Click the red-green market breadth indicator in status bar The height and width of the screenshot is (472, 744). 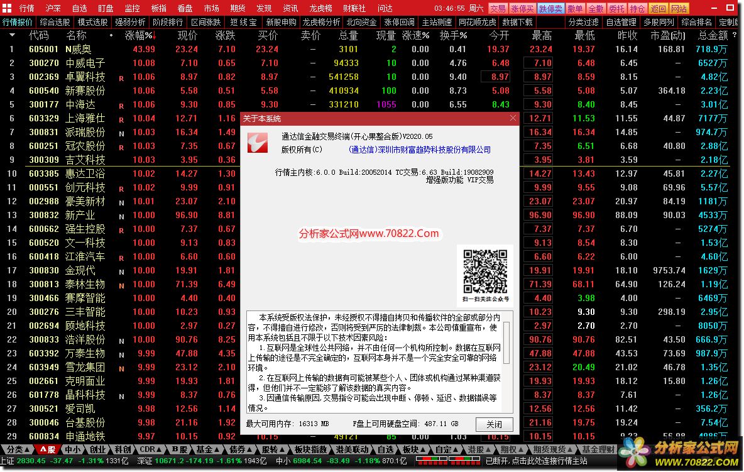[448, 461]
